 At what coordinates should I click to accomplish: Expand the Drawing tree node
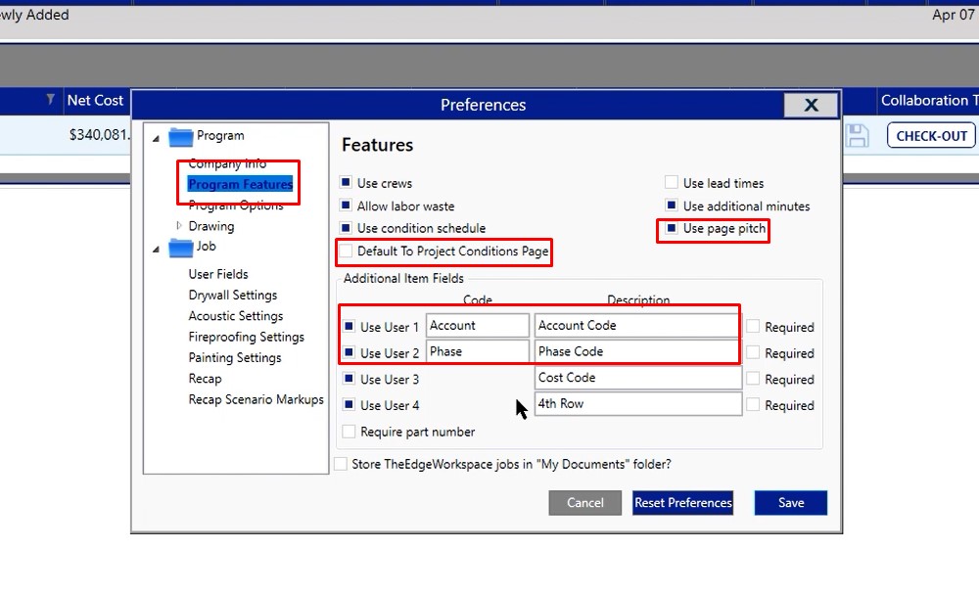coord(179,226)
